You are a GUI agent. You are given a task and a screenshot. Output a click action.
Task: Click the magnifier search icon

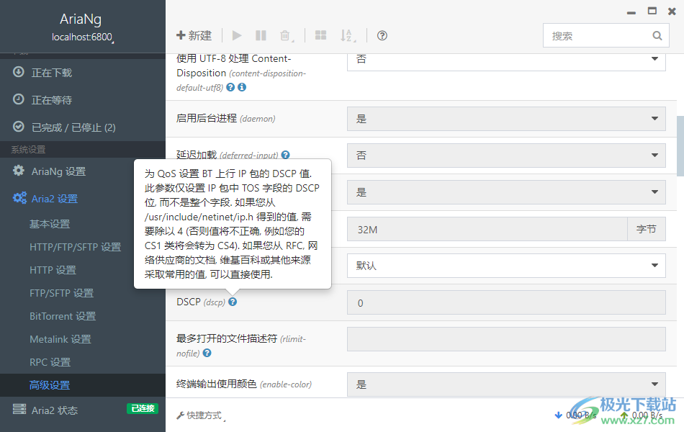pos(657,36)
